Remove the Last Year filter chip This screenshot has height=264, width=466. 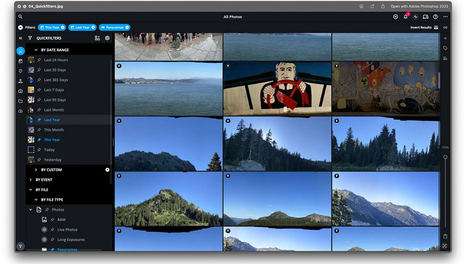(x=93, y=27)
